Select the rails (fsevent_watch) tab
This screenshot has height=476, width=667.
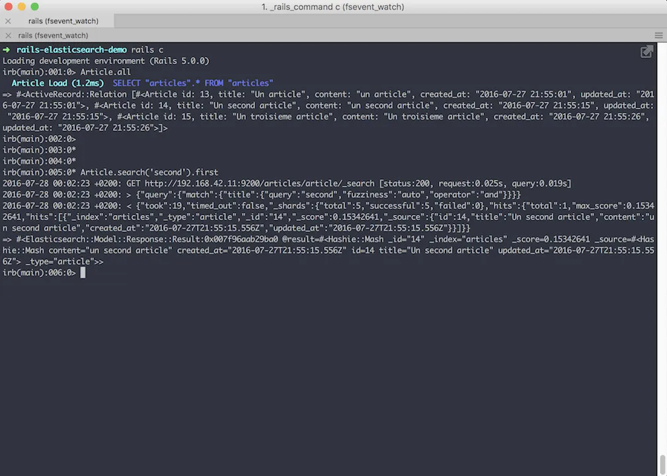(63, 21)
